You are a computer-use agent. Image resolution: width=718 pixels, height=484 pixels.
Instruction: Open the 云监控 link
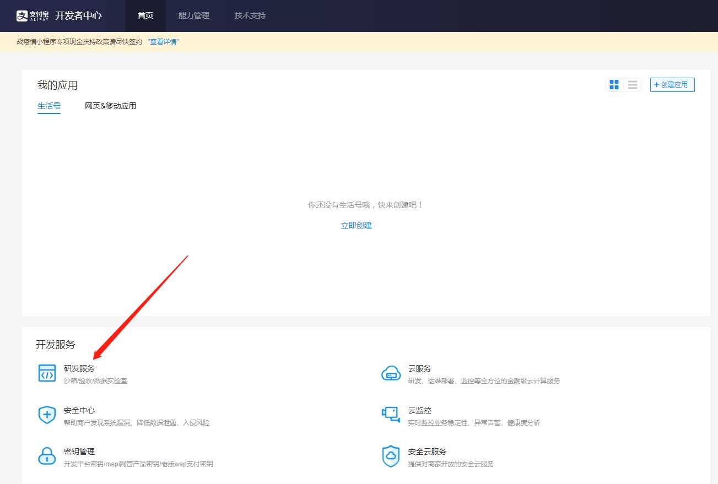point(420,410)
